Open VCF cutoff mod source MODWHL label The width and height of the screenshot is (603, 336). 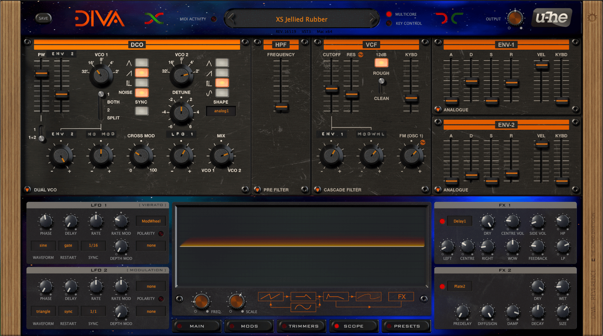pos(371,134)
